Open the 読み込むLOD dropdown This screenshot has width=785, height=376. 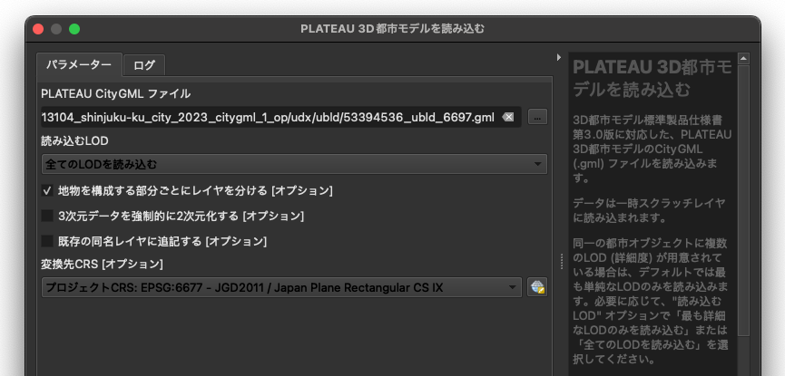(294, 164)
